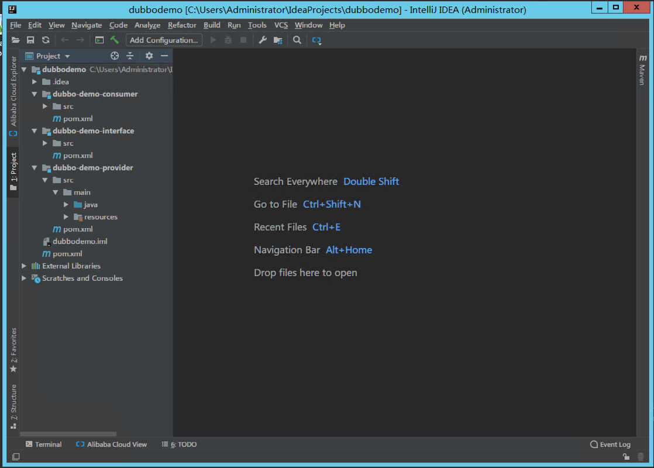This screenshot has height=468, width=654.
Task: Click the Search Everywhere magnifier icon
Action: click(297, 40)
